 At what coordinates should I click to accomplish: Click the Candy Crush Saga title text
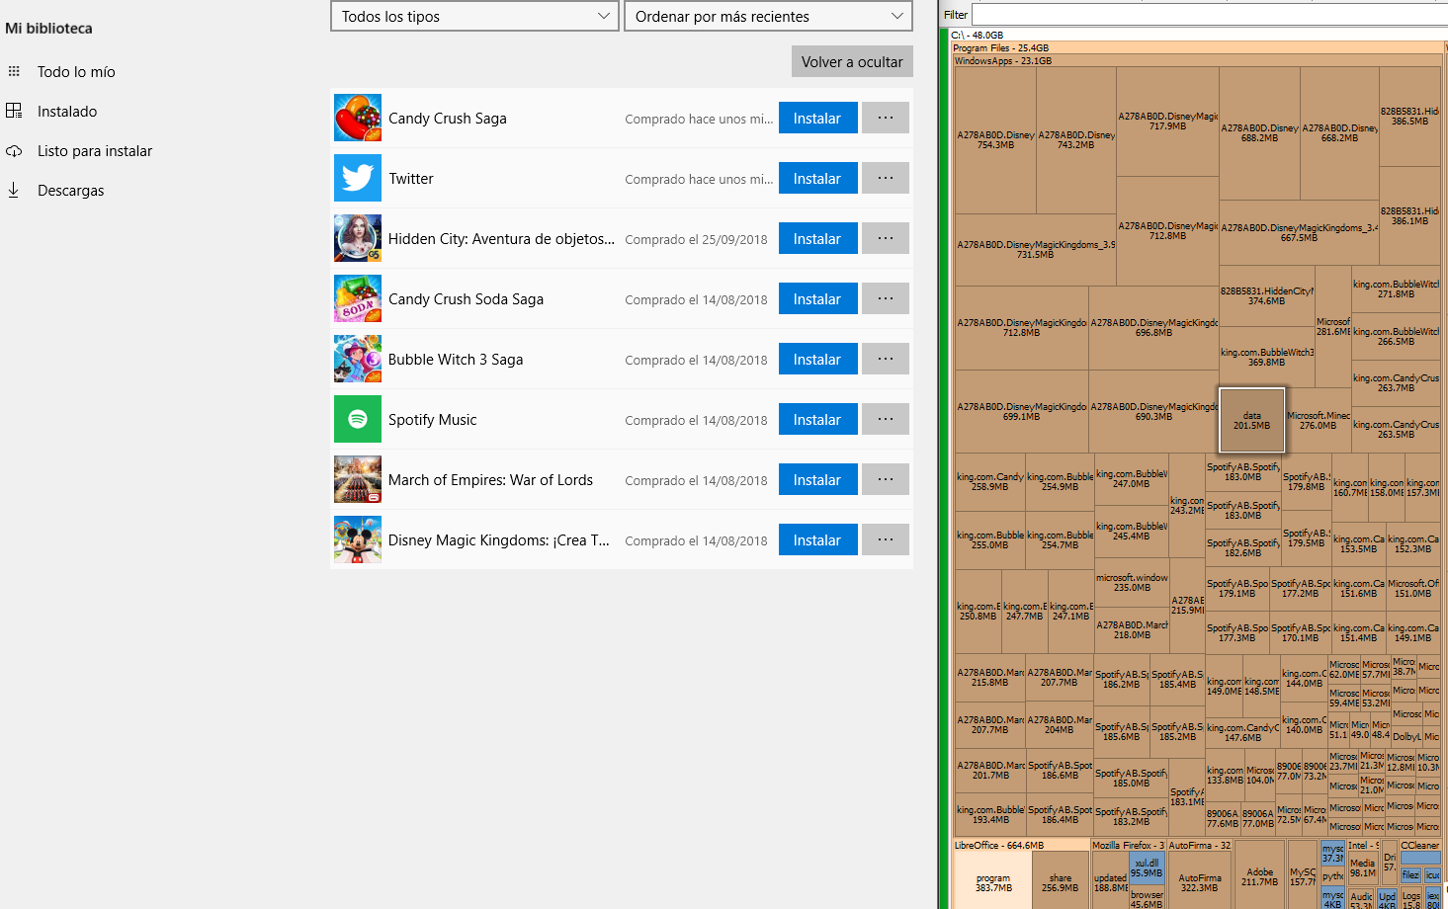point(448,119)
